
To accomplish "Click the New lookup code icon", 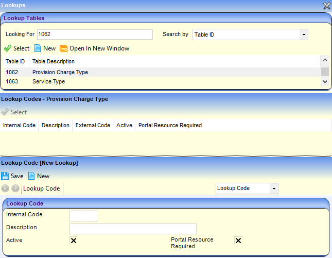I will click(x=31, y=176).
